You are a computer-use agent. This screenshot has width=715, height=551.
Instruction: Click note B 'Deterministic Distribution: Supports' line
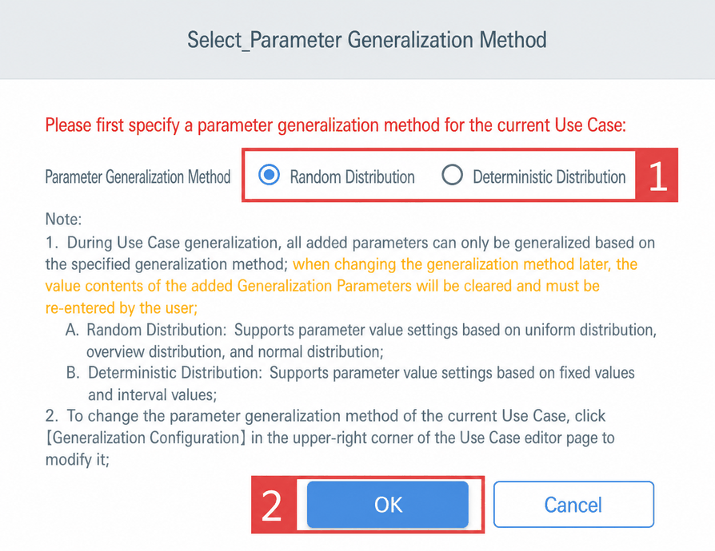coord(350,372)
